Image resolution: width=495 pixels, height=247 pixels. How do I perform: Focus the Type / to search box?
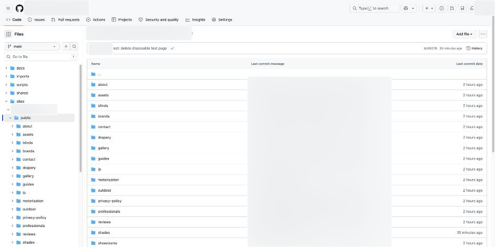pyautogui.click(x=375, y=8)
